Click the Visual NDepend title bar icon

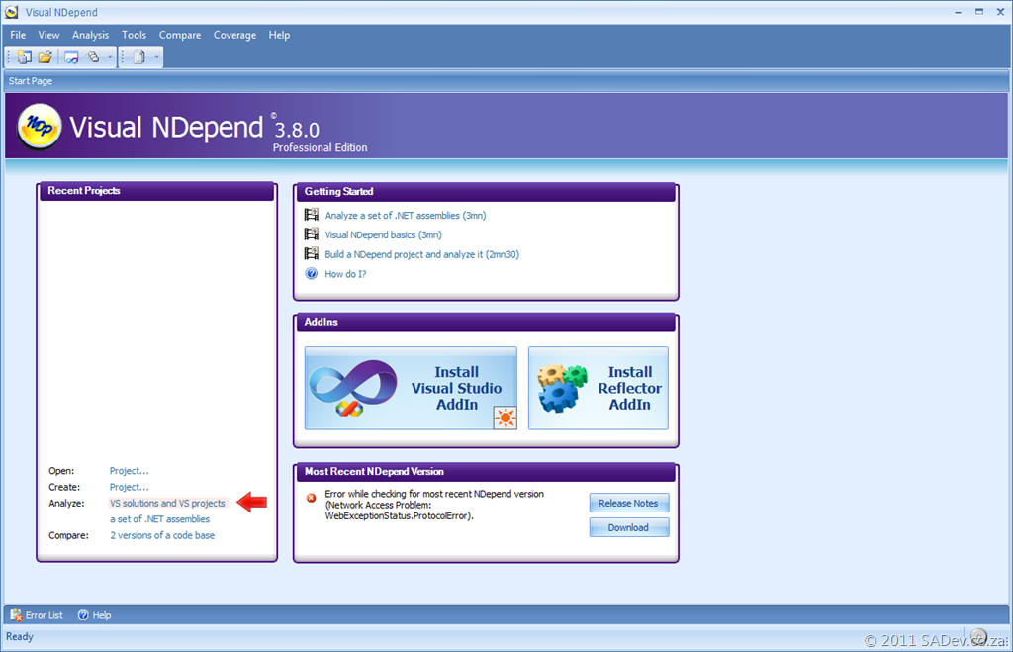pos(12,12)
